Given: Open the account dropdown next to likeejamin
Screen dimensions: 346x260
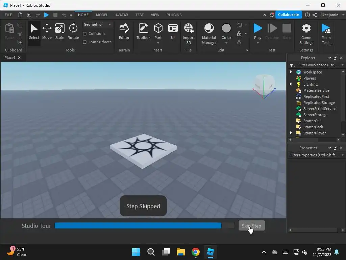Looking at the screenshot, I should (343, 15).
